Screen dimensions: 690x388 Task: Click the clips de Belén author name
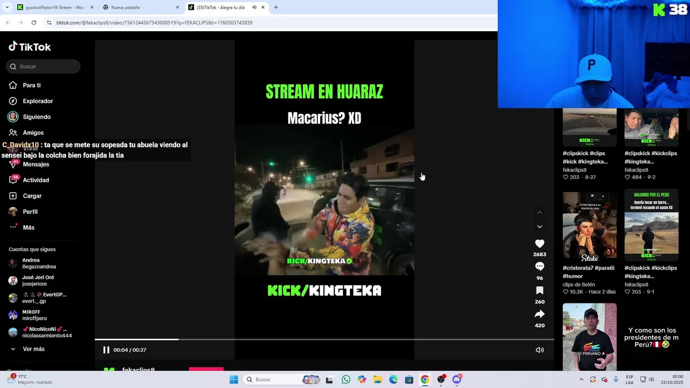(578, 285)
